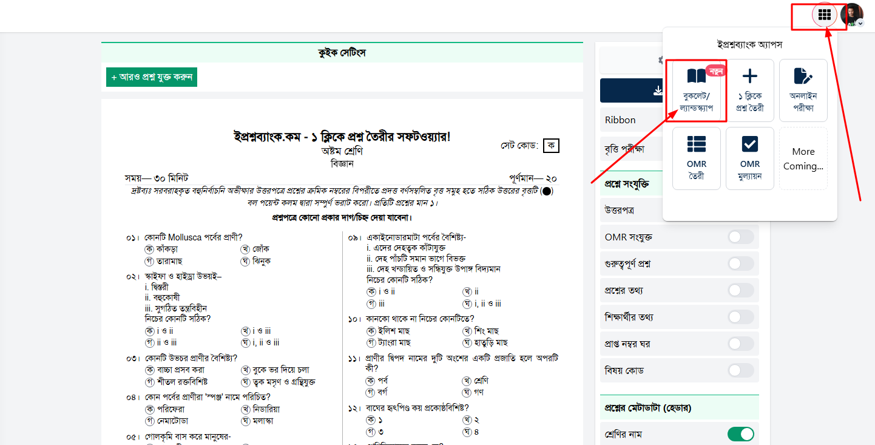Viewport: 875px width, 445px height.
Task: Click question ১২ বাঘের হৃৎপিণ্ড কয় প্রকোষ্ঠবিশিষ্ট?
Action: pyautogui.click(x=417, y=408)
